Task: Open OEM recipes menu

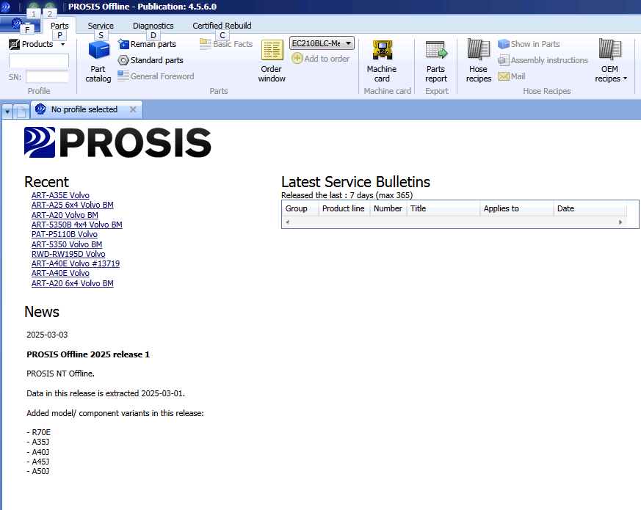Action: coord(611,62)
